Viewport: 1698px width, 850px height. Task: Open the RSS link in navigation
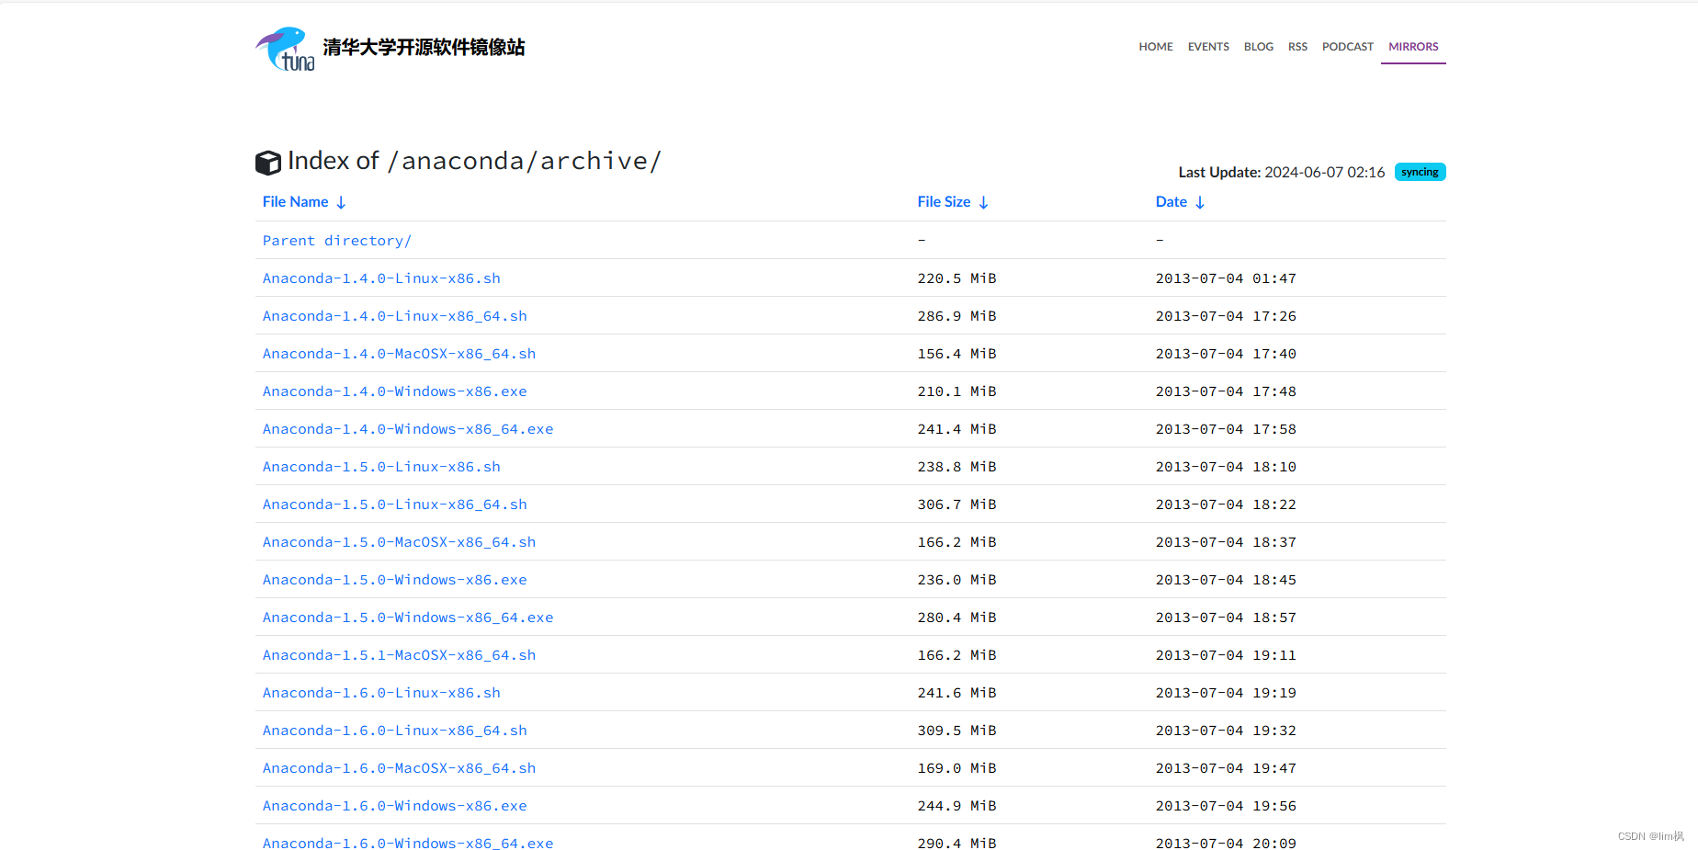click(1297, 47)
